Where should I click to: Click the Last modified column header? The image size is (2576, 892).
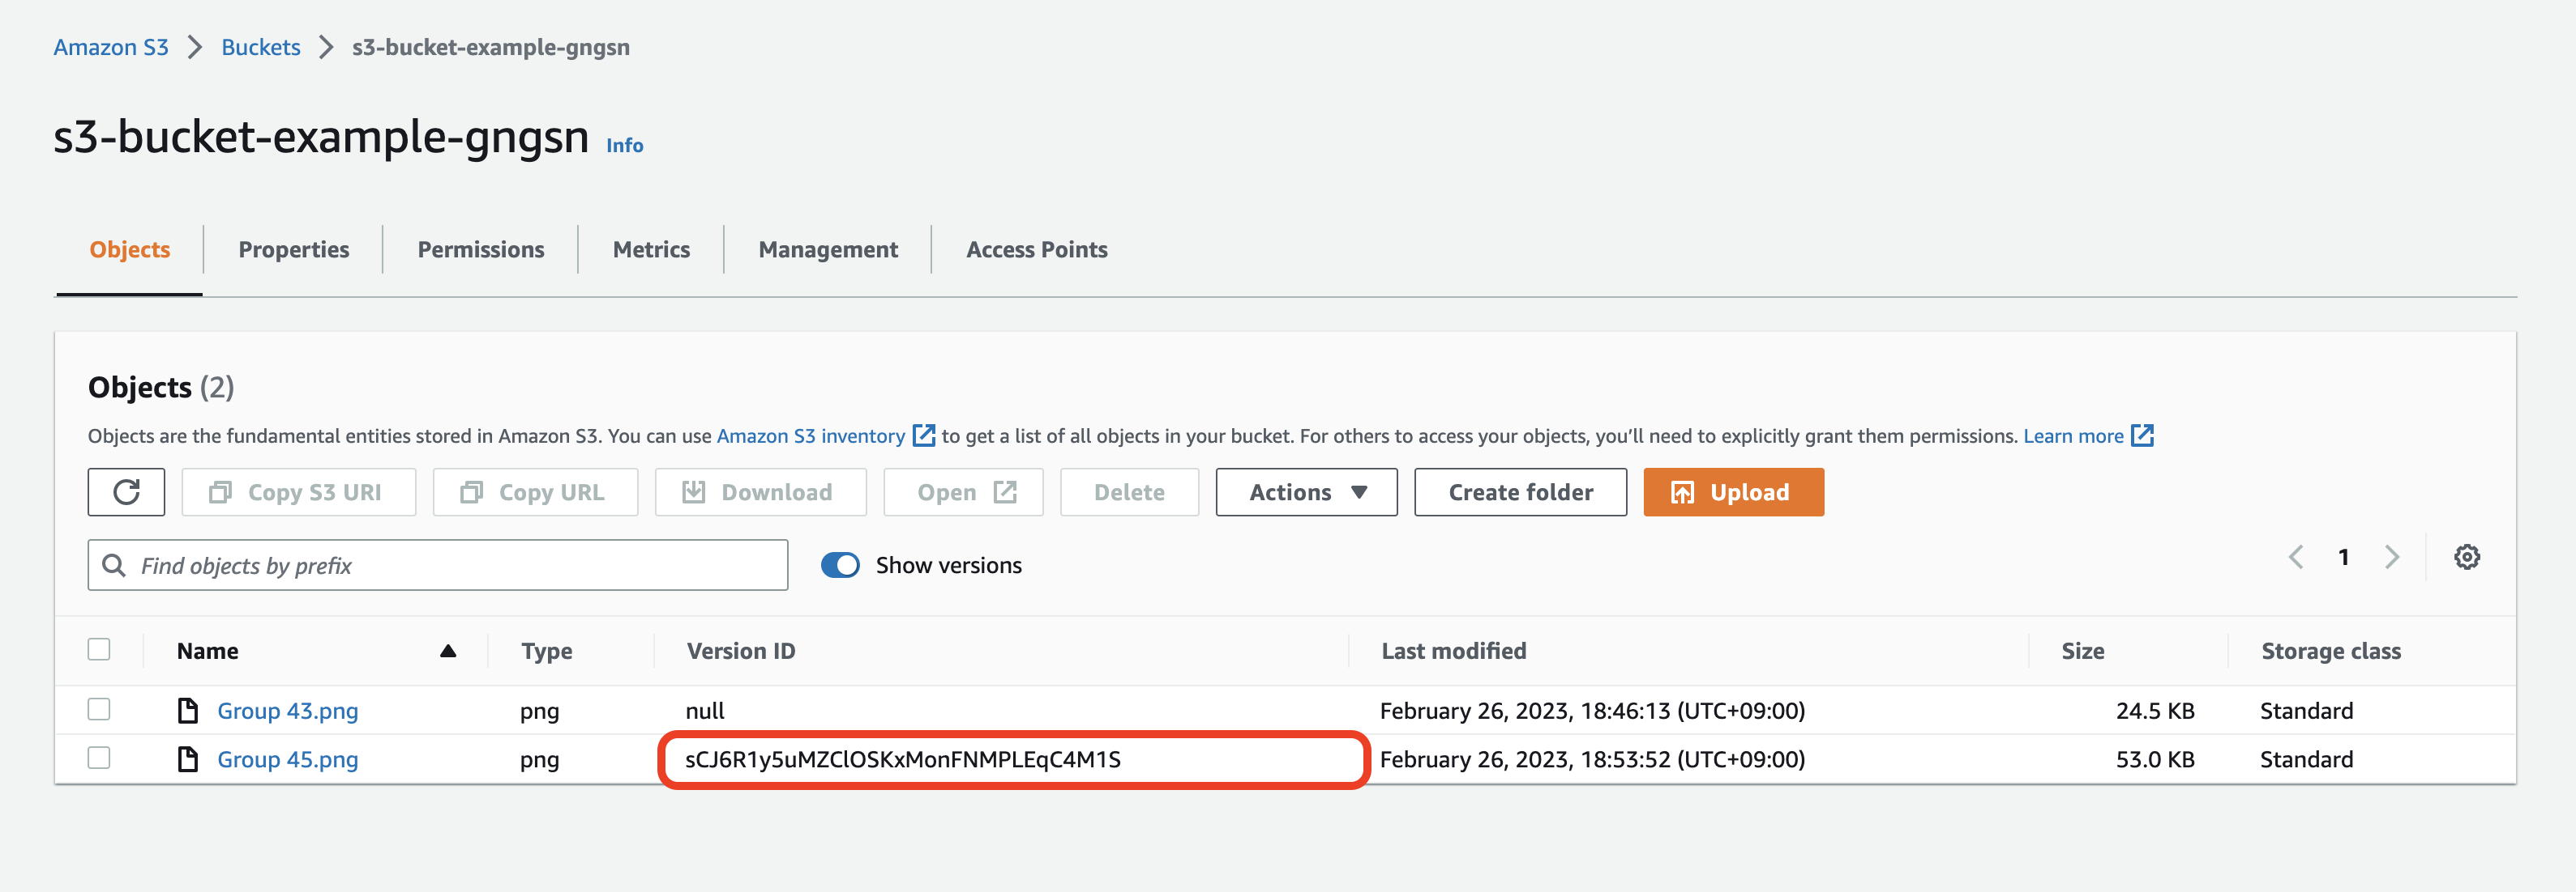coord(1454,652)
